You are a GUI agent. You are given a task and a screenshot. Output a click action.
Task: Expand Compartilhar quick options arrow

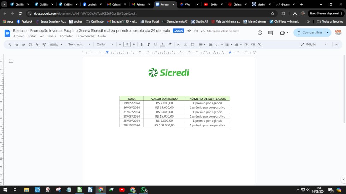click(x=328, y=32)
